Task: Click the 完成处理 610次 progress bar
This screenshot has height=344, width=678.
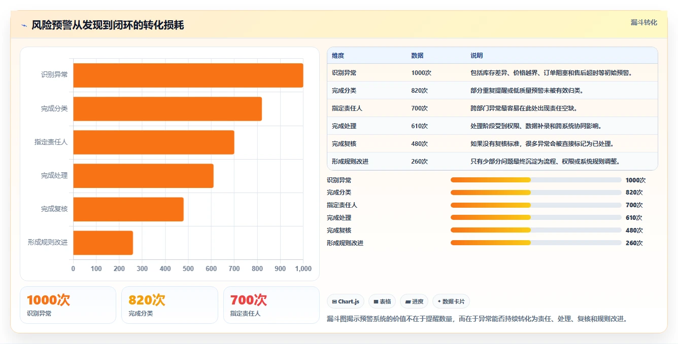Action: (x=536, y=218)
